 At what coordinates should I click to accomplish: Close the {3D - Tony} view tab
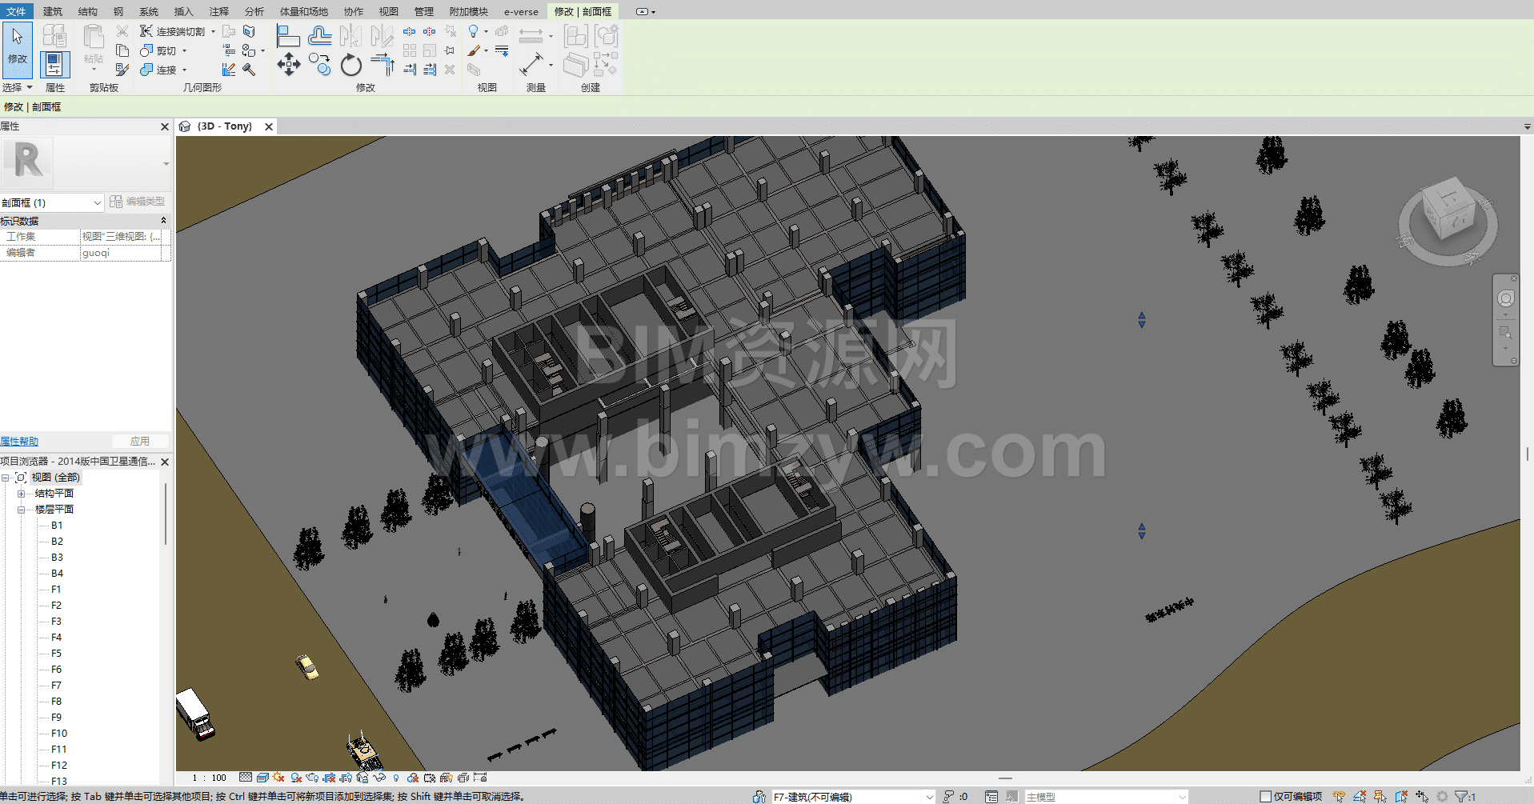[269, 126]
